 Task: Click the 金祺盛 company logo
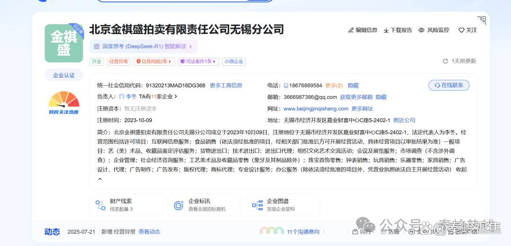64,43
